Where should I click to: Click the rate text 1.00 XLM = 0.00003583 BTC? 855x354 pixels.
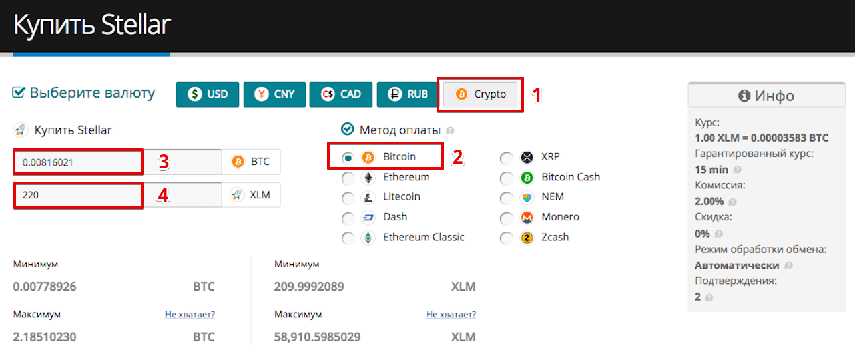pyautogui.click(x=762, y=138)
